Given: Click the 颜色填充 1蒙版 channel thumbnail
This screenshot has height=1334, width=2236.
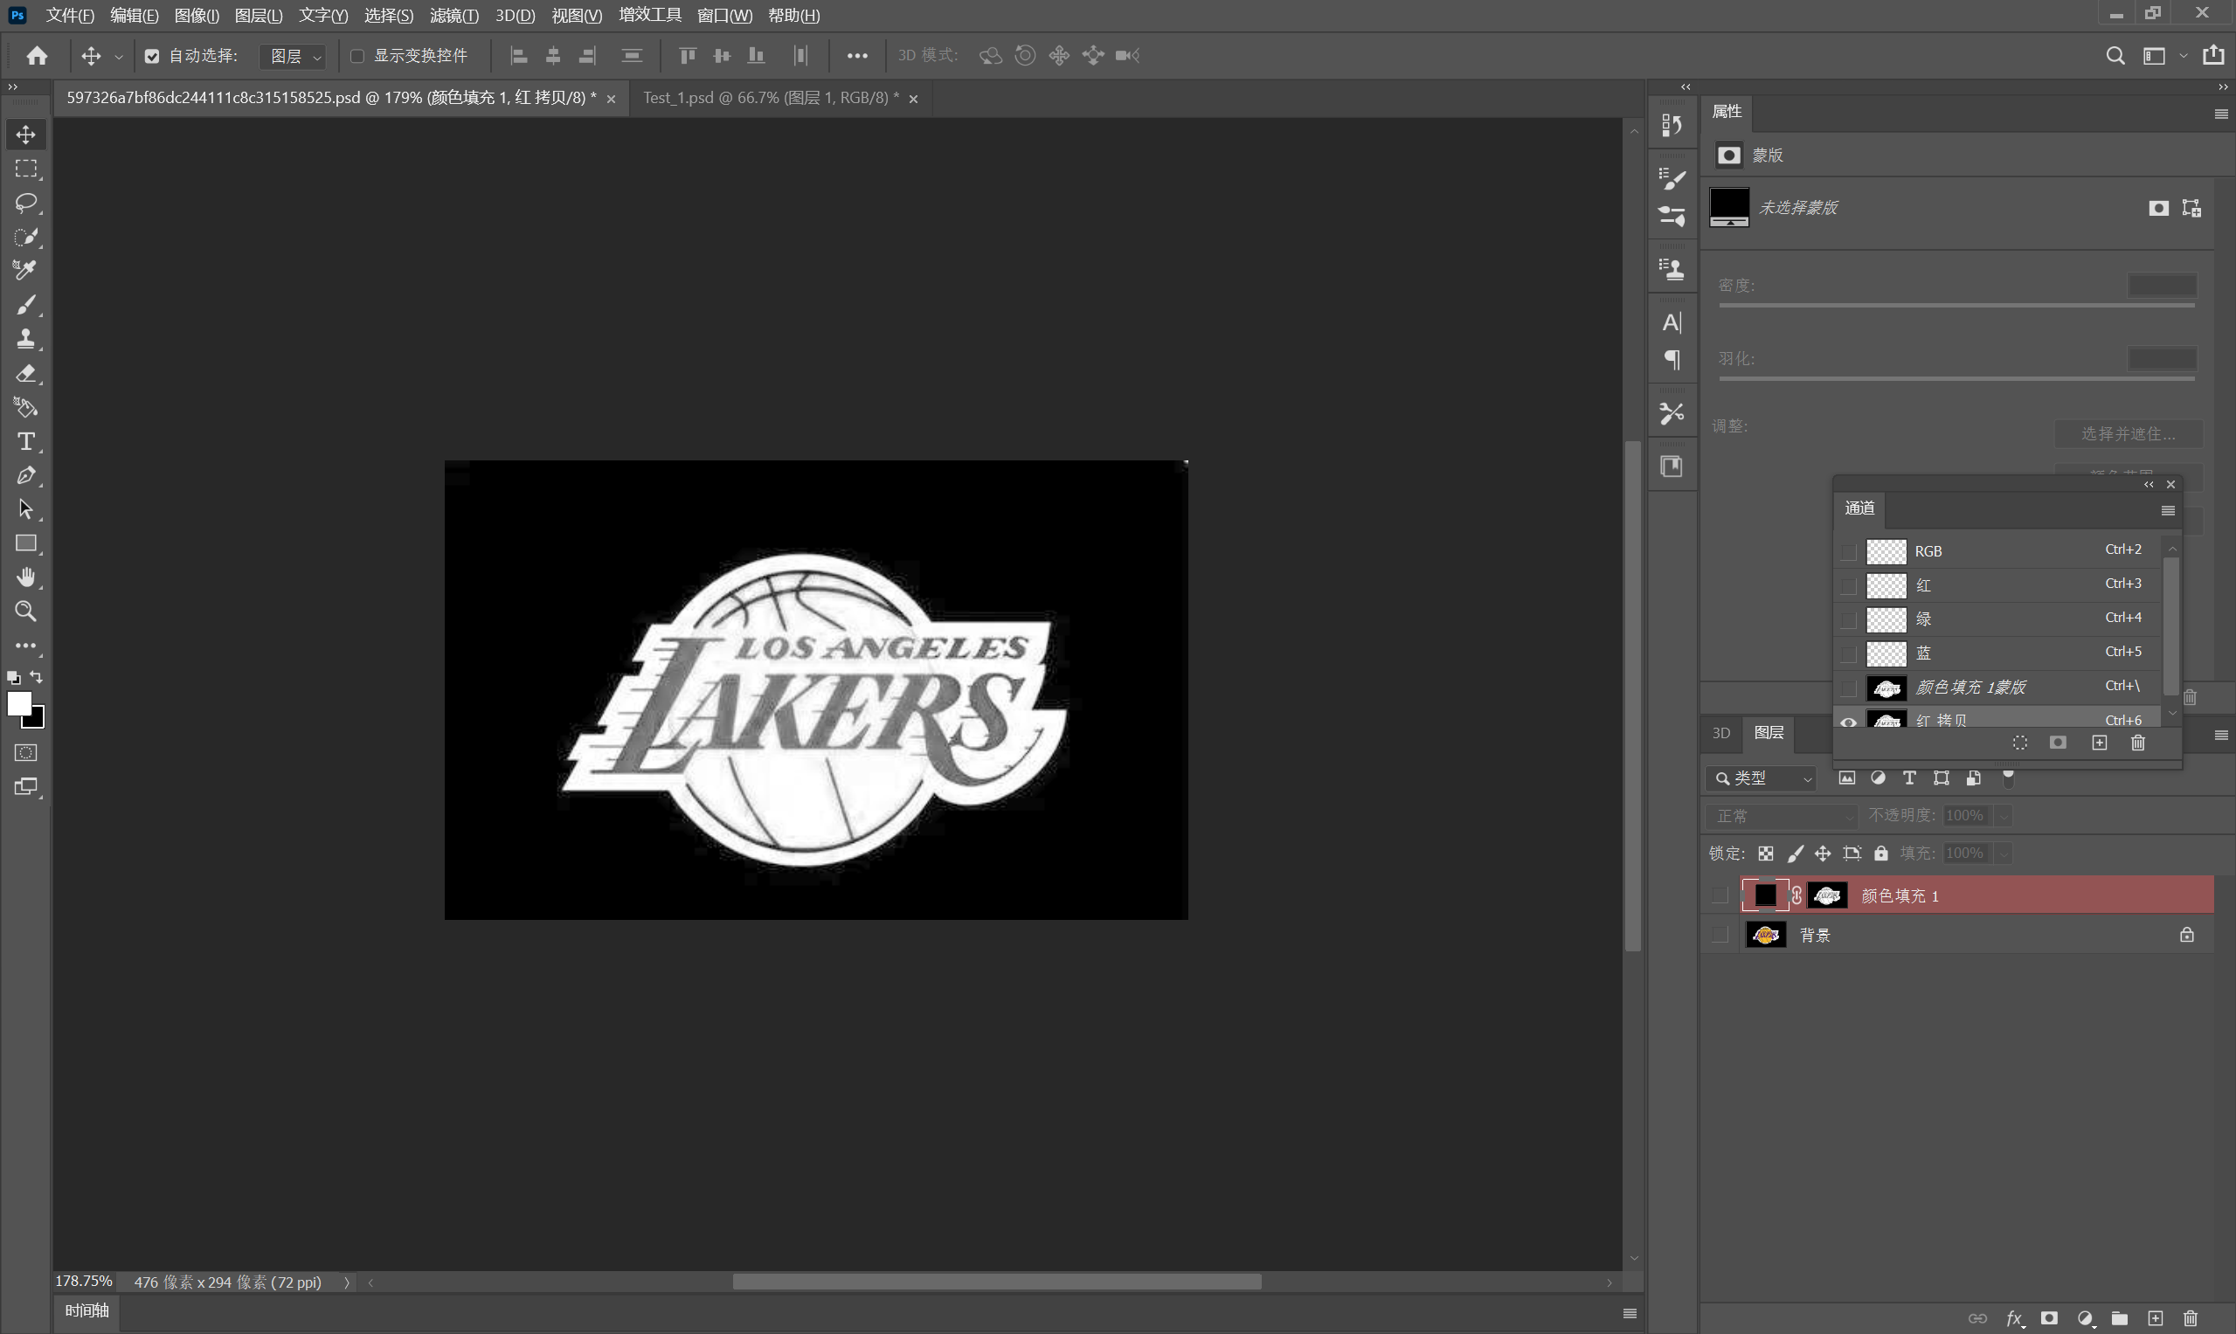Looking at the screenshot, I should 1886,688.
